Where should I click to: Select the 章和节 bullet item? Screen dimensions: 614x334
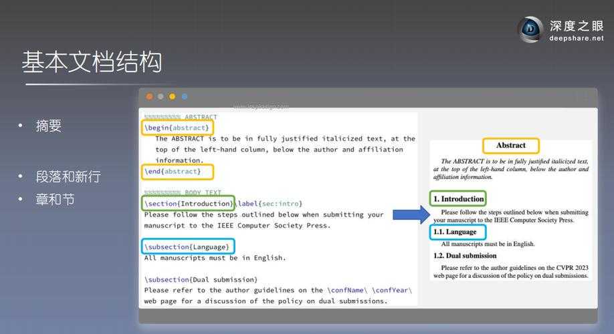point(55,199)
